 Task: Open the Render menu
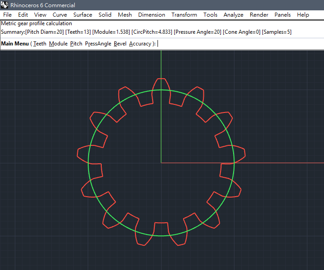pos(259,15)
